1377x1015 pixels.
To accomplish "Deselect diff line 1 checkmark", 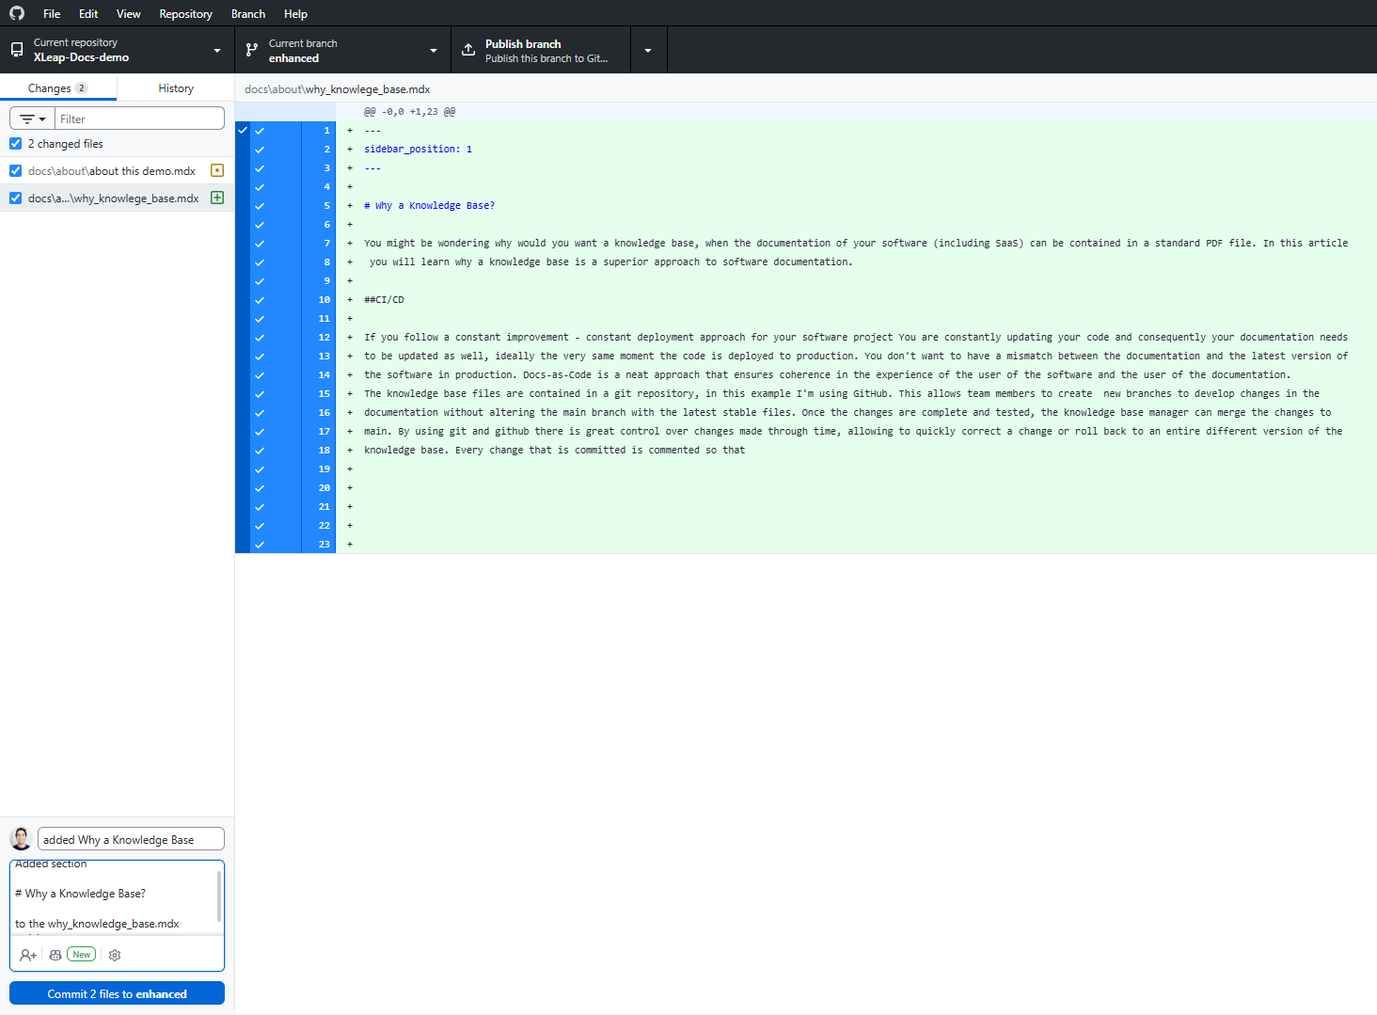I will (x=260, y=130).
